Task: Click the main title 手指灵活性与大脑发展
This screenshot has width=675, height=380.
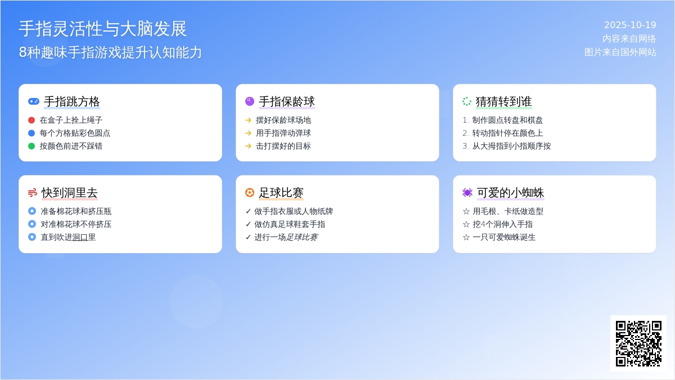Action: pyautogui.click(x=103, y=29)
